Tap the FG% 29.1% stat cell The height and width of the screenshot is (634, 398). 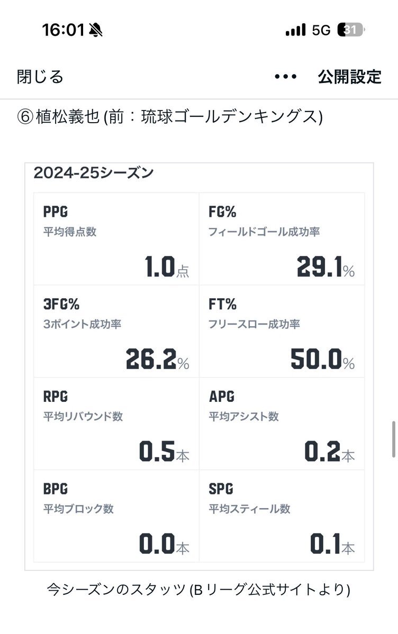coord(282,239)
